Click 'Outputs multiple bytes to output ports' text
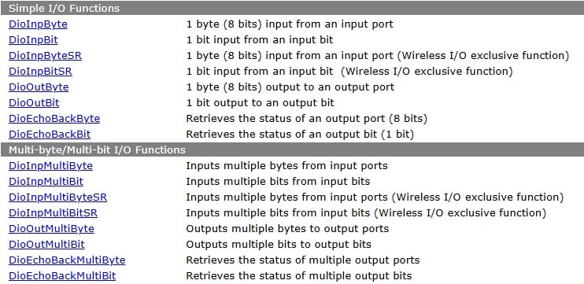584x284 pixels. (x=287, y=229)
